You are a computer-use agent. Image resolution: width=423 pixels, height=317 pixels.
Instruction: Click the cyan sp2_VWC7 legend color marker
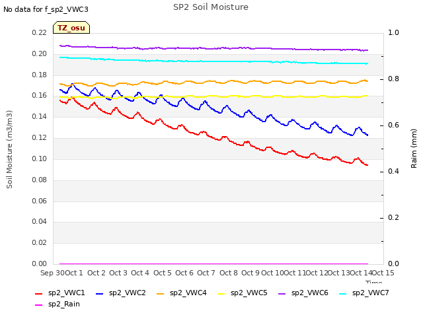343,293
